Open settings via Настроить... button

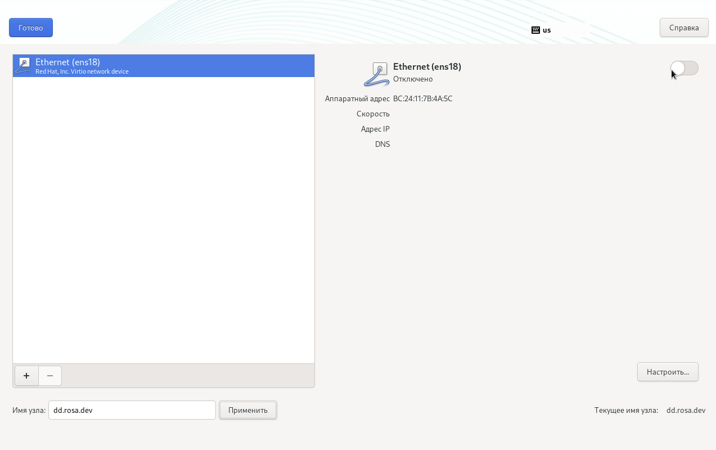coord(667,372)
